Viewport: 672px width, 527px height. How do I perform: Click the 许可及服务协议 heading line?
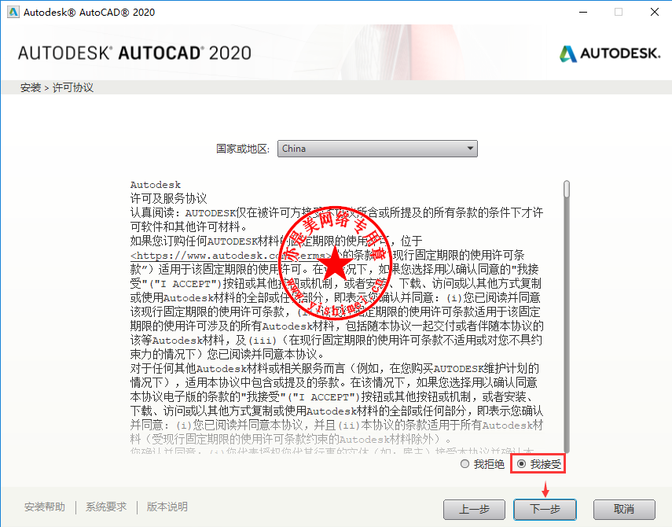coord(168,198)
